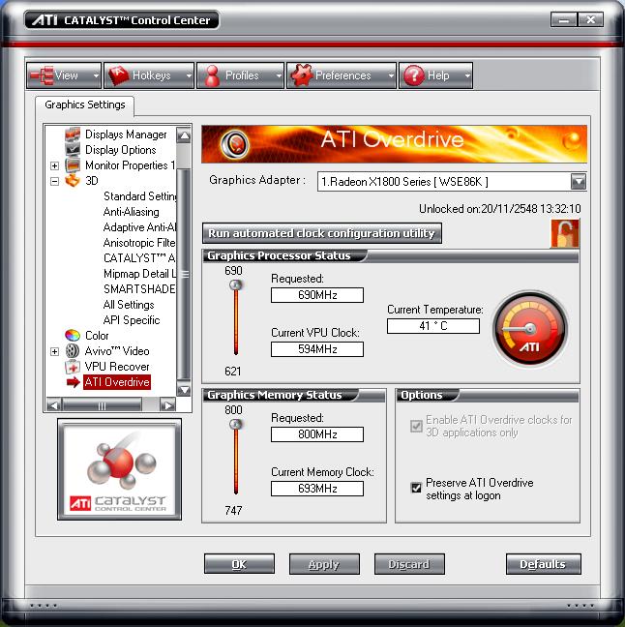Viewport: 625px width, 627px height.
Task: Select All Settings tree item
Action: pyautogui.click(x=129, y=305)
